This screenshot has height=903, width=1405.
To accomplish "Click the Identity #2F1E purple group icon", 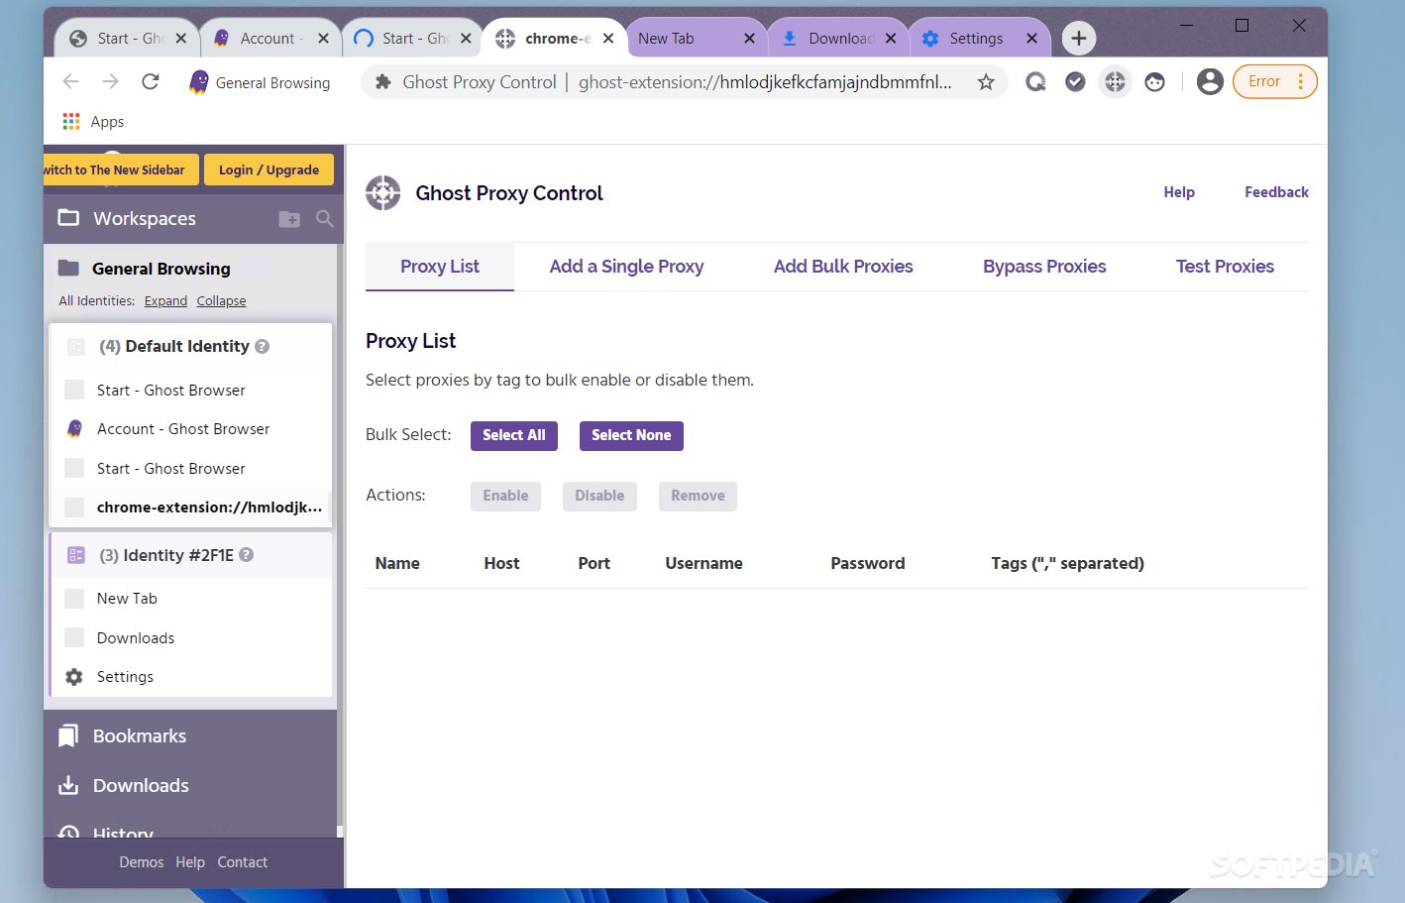I will (75, 555).
